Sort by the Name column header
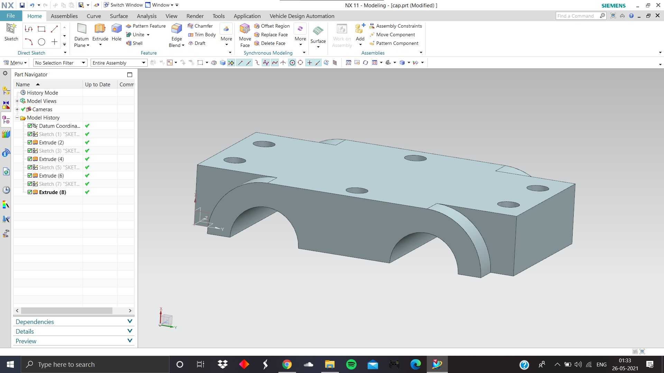 point(48,84)
